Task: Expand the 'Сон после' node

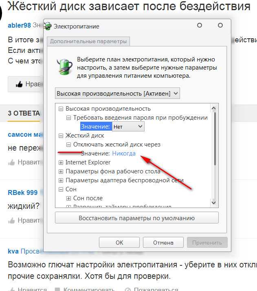Action: tap(68, 198)
